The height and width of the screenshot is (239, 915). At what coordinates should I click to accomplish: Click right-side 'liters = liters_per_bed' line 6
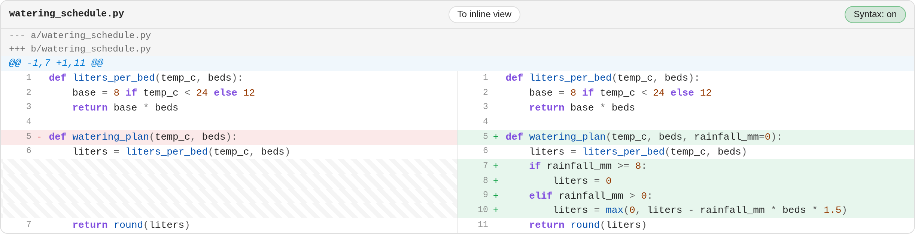coord(686,152)
